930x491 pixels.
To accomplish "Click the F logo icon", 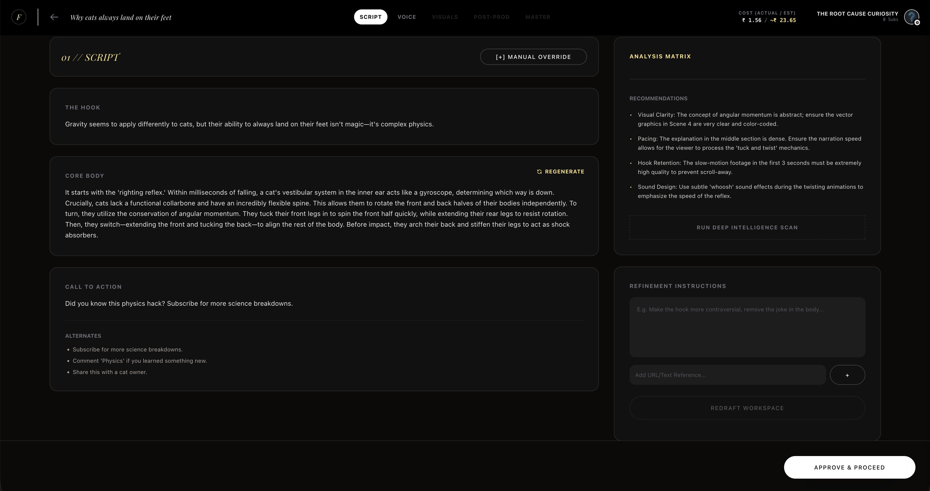I will (19, 17).
